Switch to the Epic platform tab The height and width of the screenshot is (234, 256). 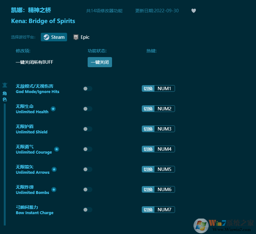[x=81, y=37]
